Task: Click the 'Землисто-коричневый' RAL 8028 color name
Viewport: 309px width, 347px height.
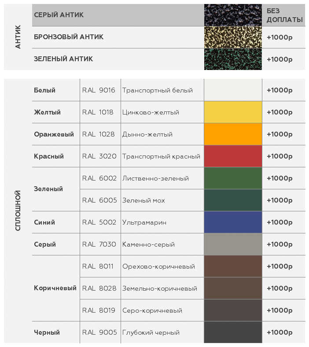Action: tap(160, 288)
